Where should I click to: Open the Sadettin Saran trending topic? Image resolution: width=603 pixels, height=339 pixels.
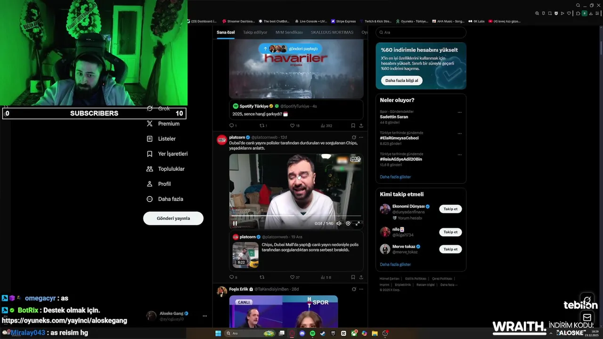click(x=394, y=117)
